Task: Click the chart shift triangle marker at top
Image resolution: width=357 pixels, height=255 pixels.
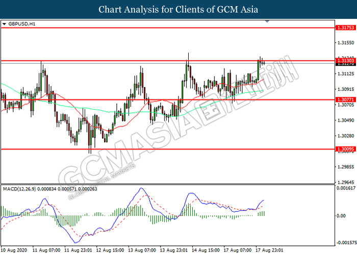Action: [x=267, y=21]
